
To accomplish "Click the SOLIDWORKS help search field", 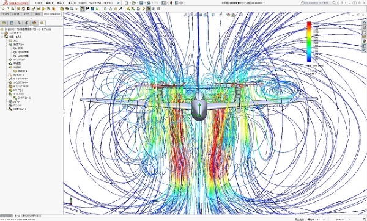I will (x=318, y=3).
